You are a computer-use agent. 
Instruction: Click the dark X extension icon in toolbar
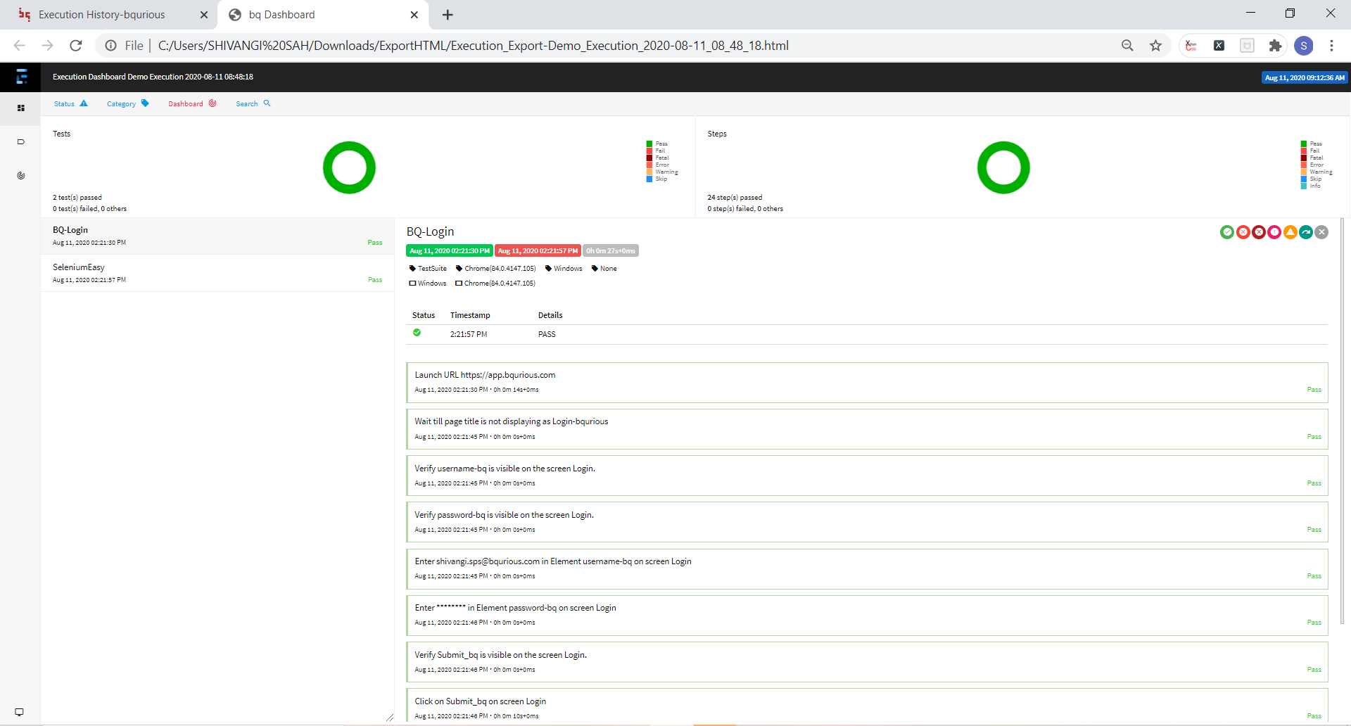pyautogui.click(x=1219, y=46)
